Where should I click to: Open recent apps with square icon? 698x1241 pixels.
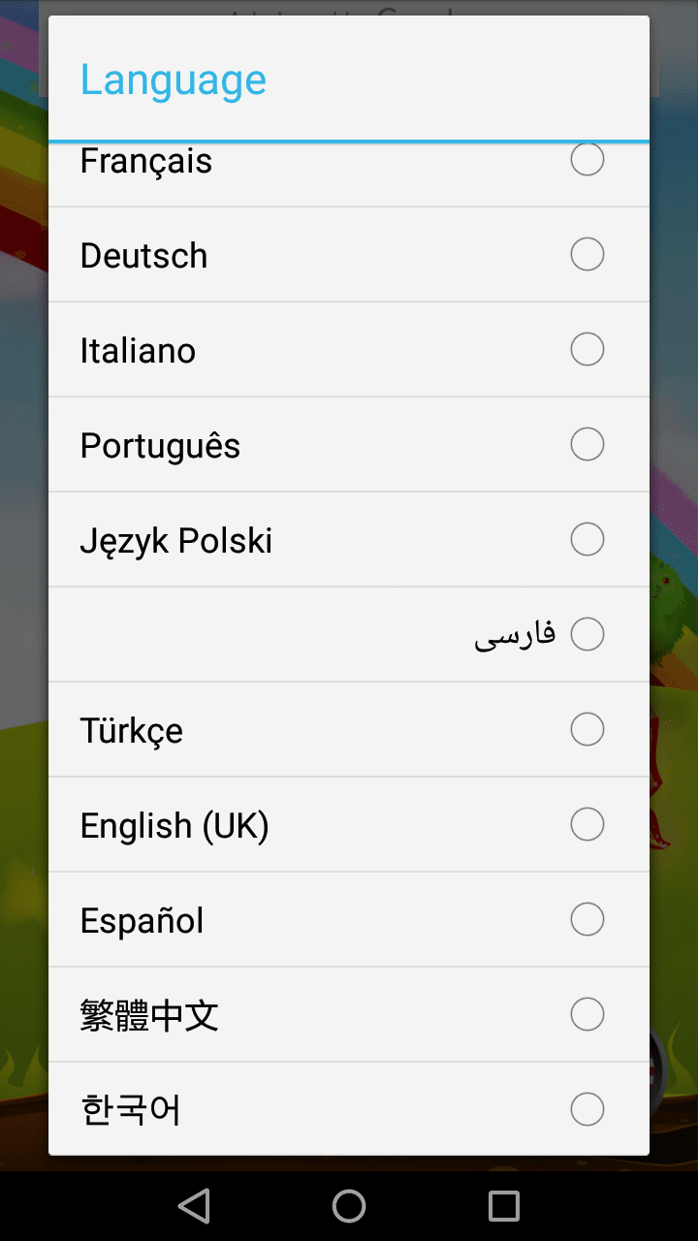coord(504,1206)
